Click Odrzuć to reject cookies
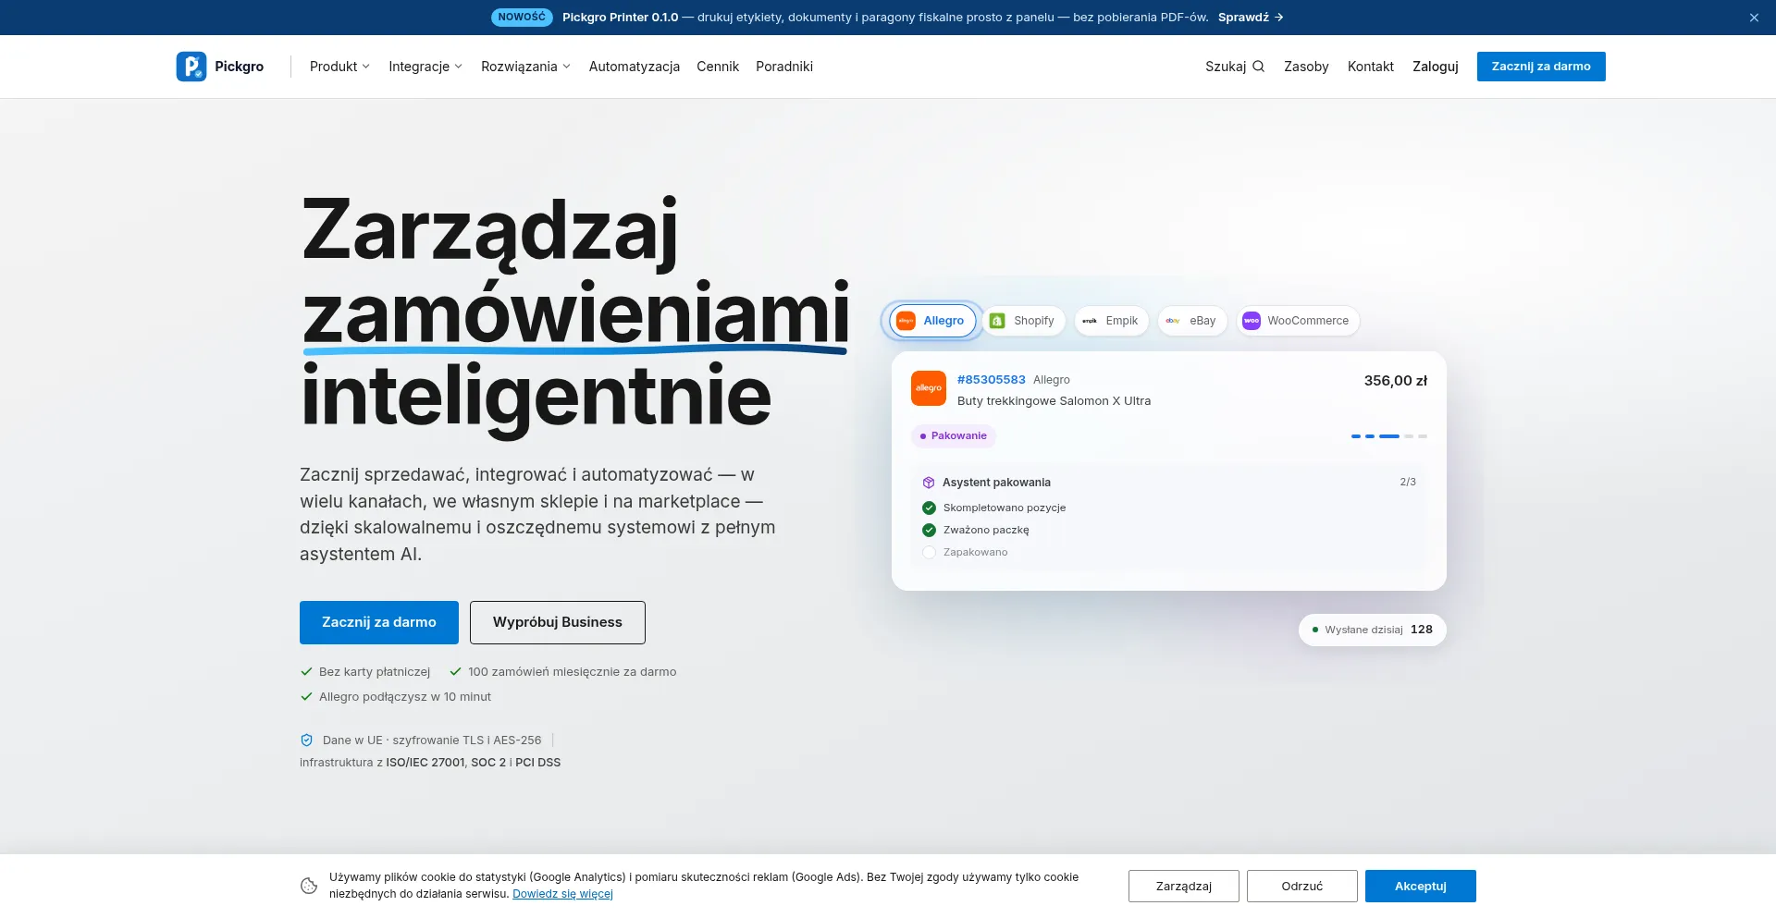This screenshot has width=1776, height=918. pos(1302,886)
